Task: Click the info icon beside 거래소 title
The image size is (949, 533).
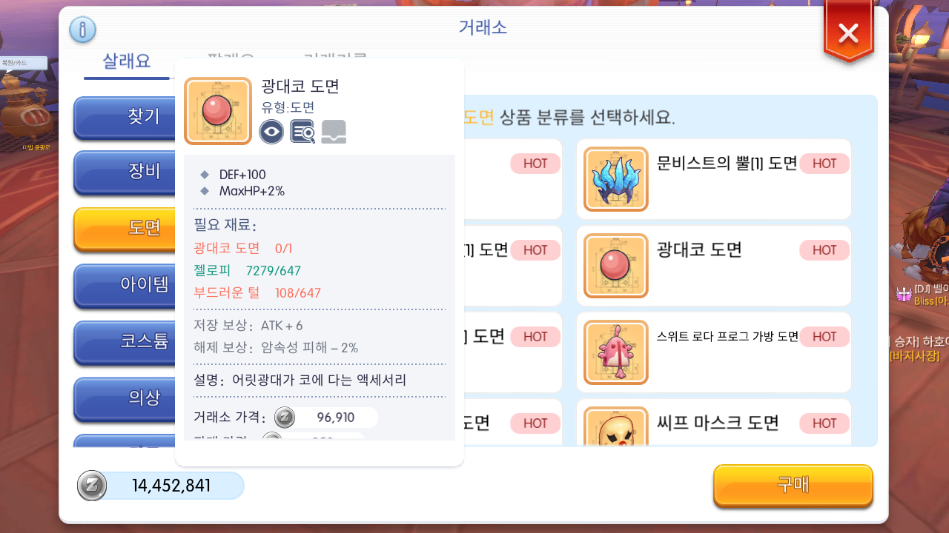Action: [x=82, y=30]
